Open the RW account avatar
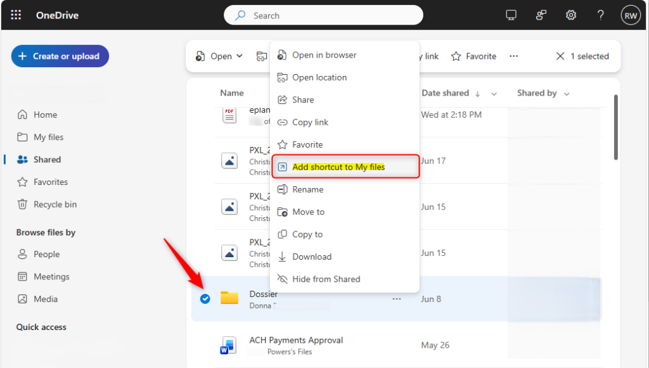The image size is (649, 368). [x=631, y=16]
